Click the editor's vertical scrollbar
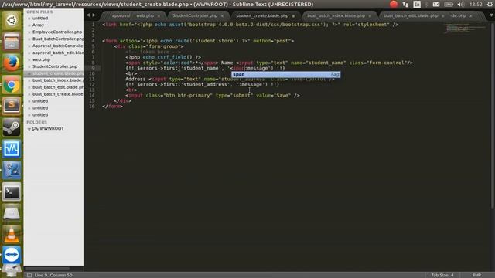 493,115
